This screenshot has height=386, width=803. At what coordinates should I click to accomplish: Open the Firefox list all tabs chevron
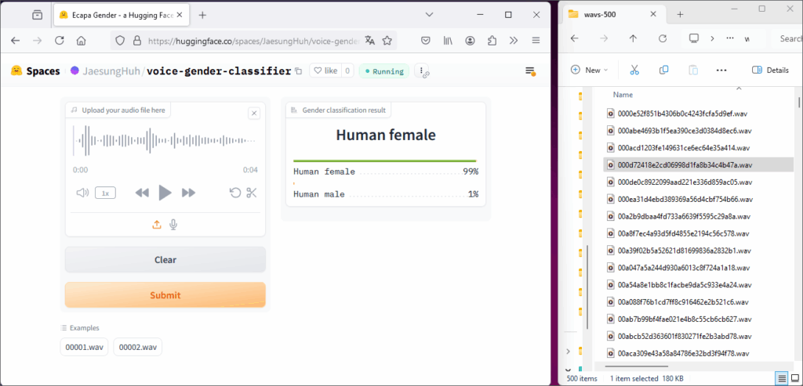point(429,15)
